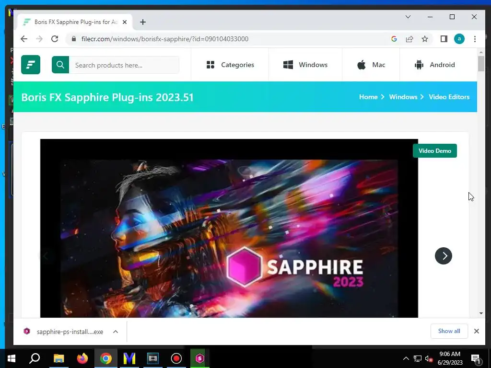Screen dimensions: 491x368
Task: Switch to Chrome in taskbar
Action: [106, 358]
